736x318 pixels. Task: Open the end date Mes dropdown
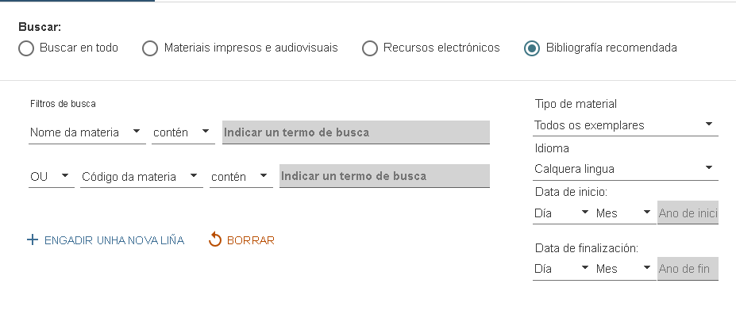point(622,269)
